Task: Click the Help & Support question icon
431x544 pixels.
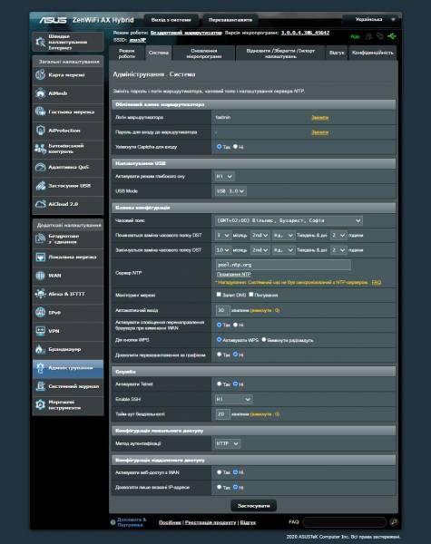Action: 113,522
